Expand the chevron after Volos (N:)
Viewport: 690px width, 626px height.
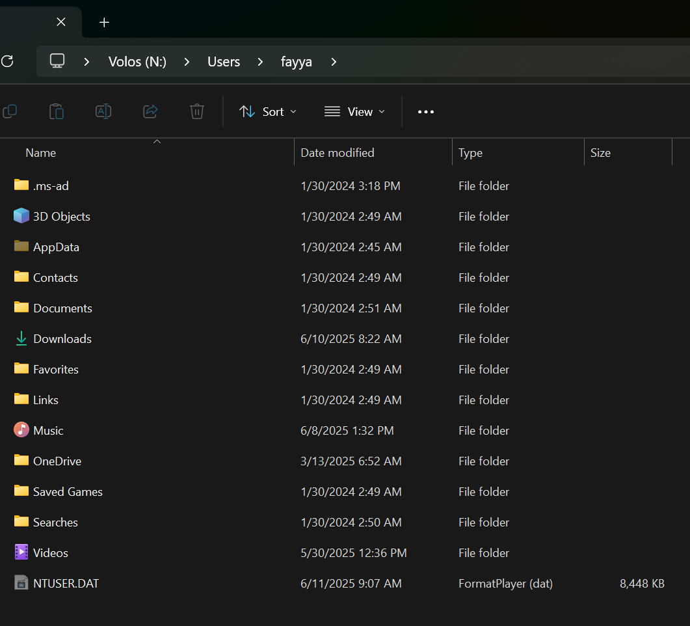point(187,62)
